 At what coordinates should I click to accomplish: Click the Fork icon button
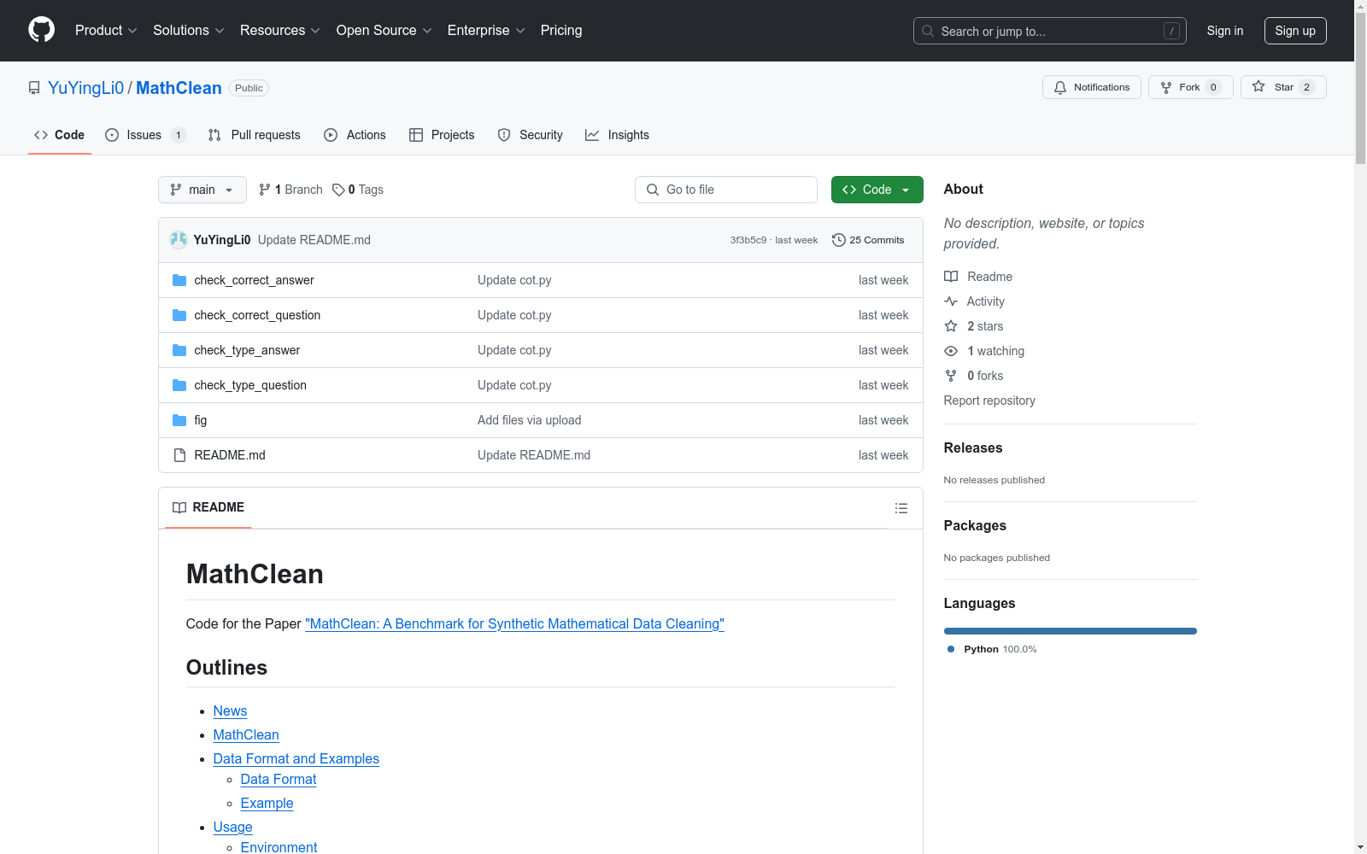pos(1166,87)
